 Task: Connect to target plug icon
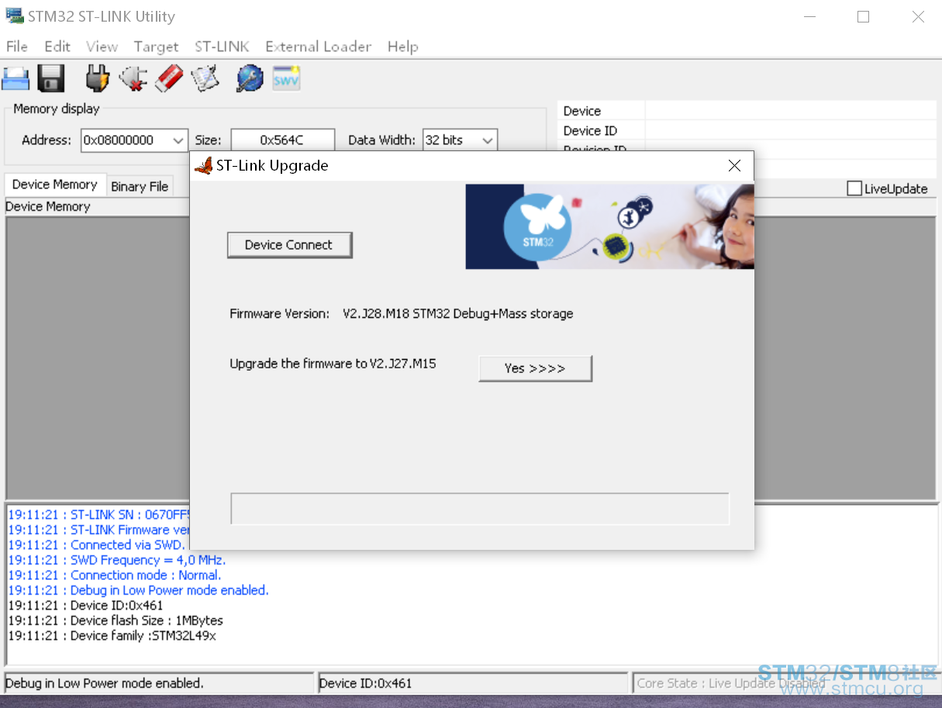pyautogui.click(x=98, y=78)
